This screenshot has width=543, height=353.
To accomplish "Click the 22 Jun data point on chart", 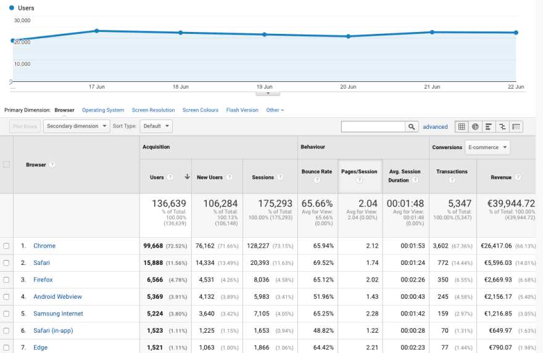I will pos(516,33).
